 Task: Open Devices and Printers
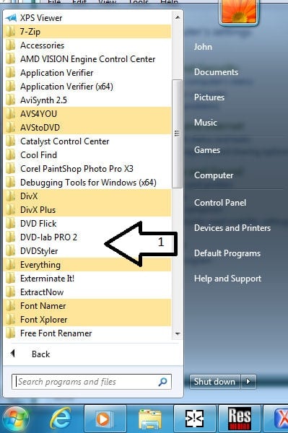click(x=232, y=228)
